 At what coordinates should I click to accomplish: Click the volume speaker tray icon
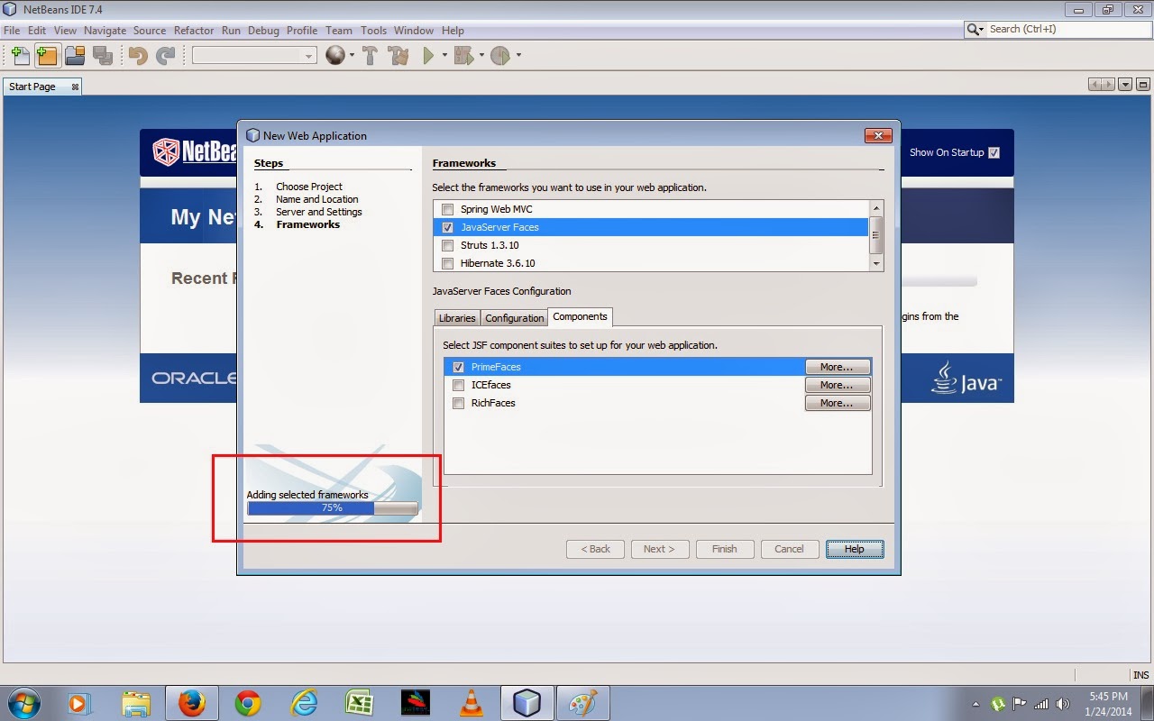1062,704
